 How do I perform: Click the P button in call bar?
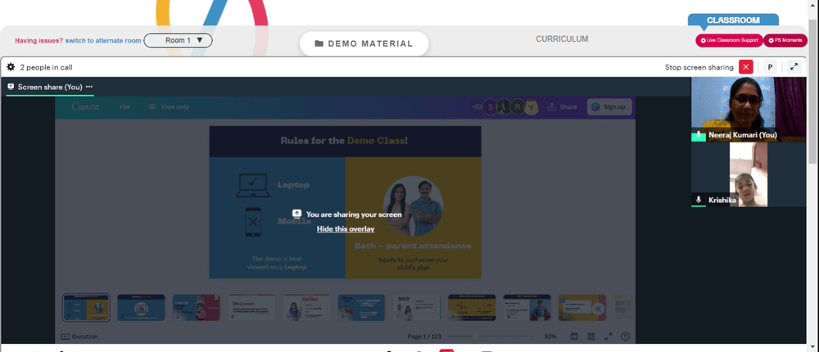770,67
